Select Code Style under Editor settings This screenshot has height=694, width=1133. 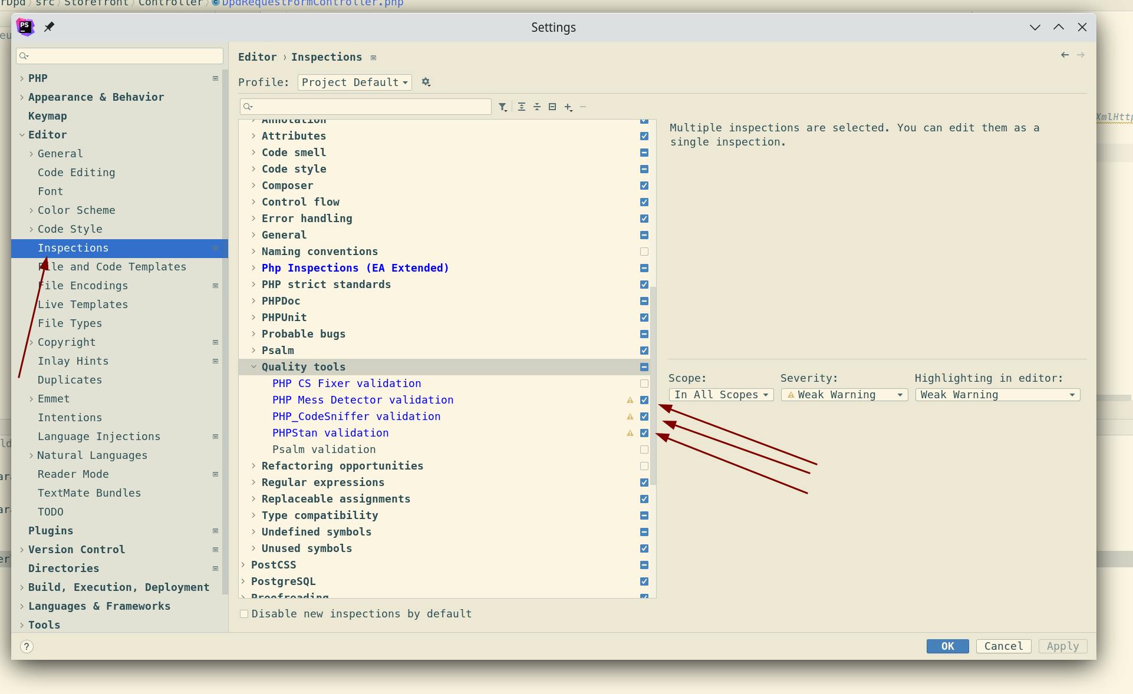70,229
